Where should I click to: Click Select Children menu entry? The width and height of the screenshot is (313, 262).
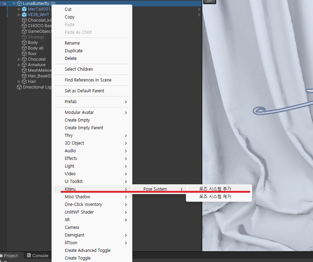click(x=92, y=69)
